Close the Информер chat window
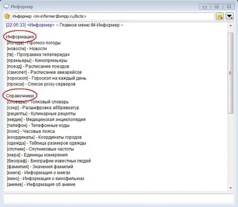 [x=229, y=7]
